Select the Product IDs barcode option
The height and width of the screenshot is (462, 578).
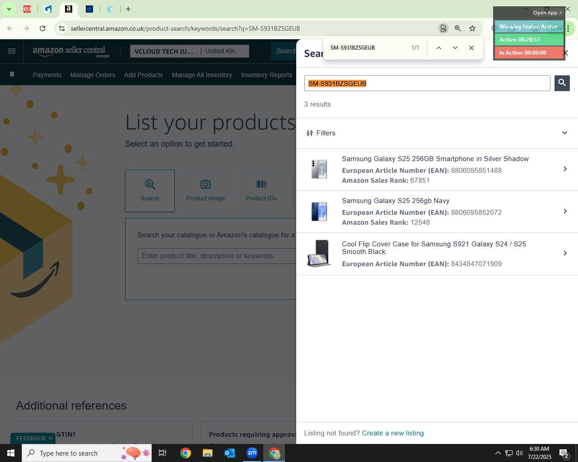click(261, 191)
